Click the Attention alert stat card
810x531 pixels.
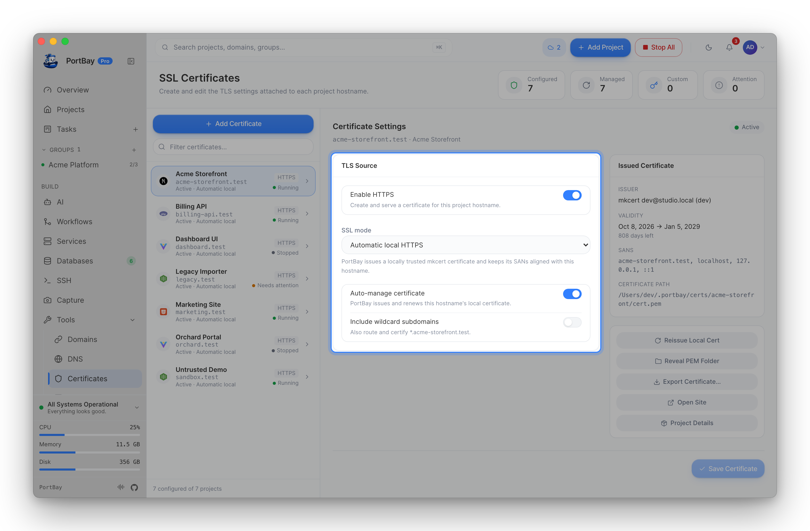pyautogui.click(x=734, y=85)
